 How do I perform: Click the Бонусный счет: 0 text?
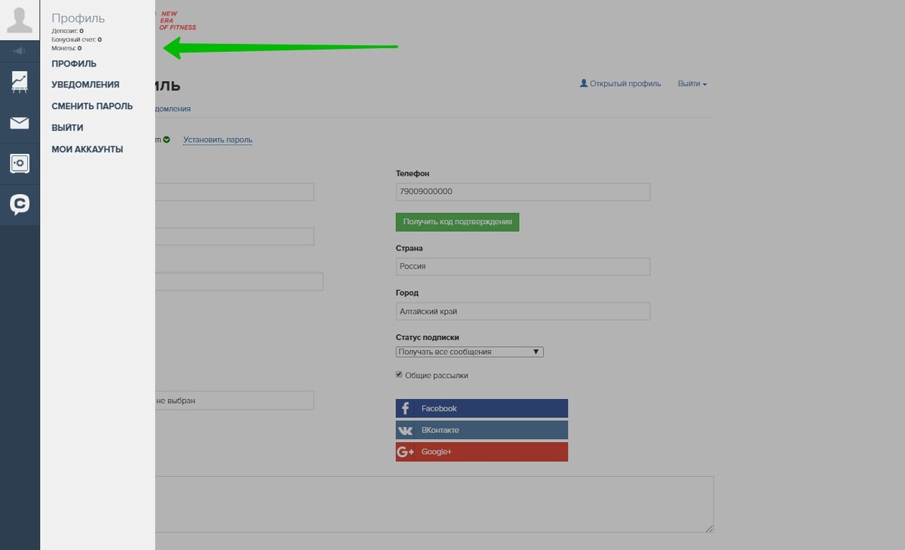click(x=77, y=39)
